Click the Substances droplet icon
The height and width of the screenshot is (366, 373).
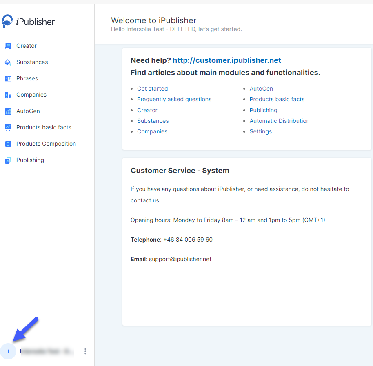8,62
